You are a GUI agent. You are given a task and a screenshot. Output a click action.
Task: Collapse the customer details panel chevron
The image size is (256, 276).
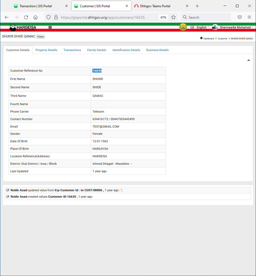(248, 60)
